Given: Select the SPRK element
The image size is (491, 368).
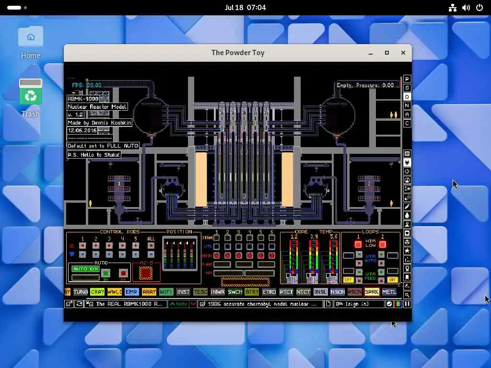Looking at the screenshot, I should pyautogui.click(x=372, y=292).
